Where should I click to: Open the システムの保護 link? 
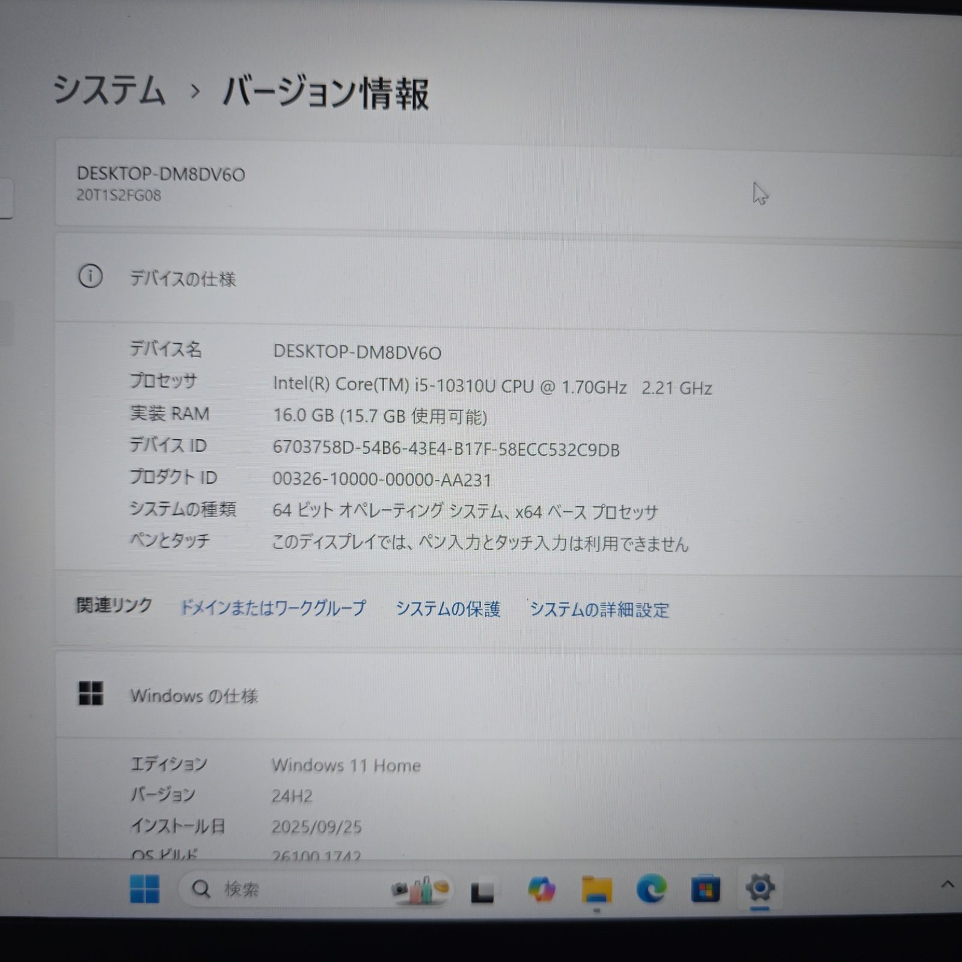click(x=447, y=609)
